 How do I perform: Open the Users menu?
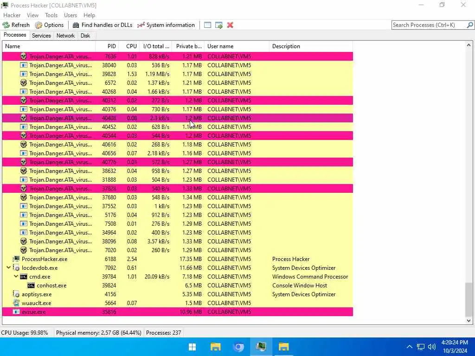tap(71, 15)
